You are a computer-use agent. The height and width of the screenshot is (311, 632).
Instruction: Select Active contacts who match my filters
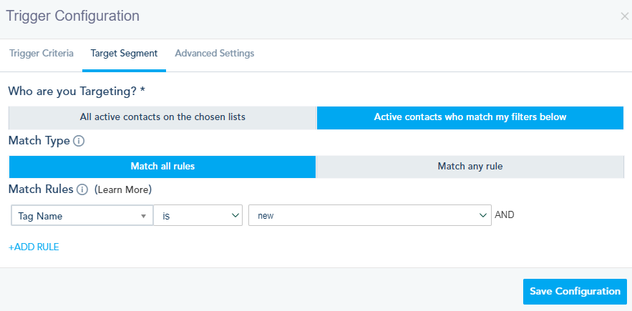pyautogui.click(x=470, y=117)
